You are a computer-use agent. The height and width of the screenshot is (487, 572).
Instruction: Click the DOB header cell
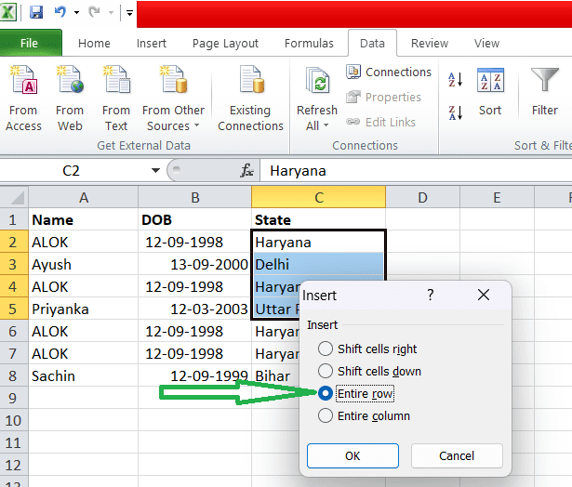(195, 220)
